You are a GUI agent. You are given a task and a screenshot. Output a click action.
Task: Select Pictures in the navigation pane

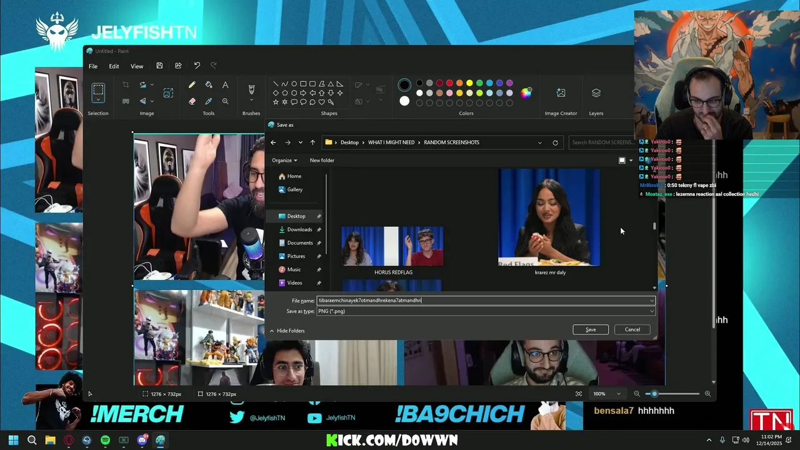tap(296, 256)
